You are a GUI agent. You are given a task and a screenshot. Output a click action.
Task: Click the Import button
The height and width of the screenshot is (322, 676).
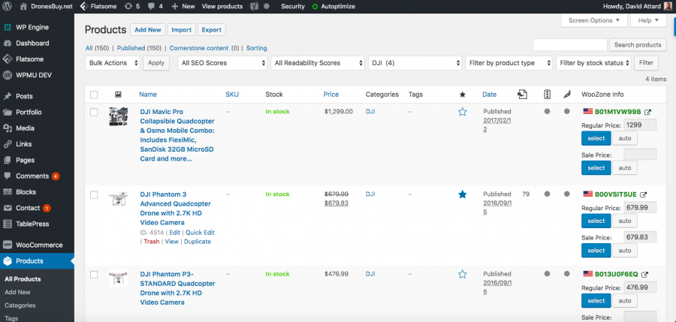(181, 30)
